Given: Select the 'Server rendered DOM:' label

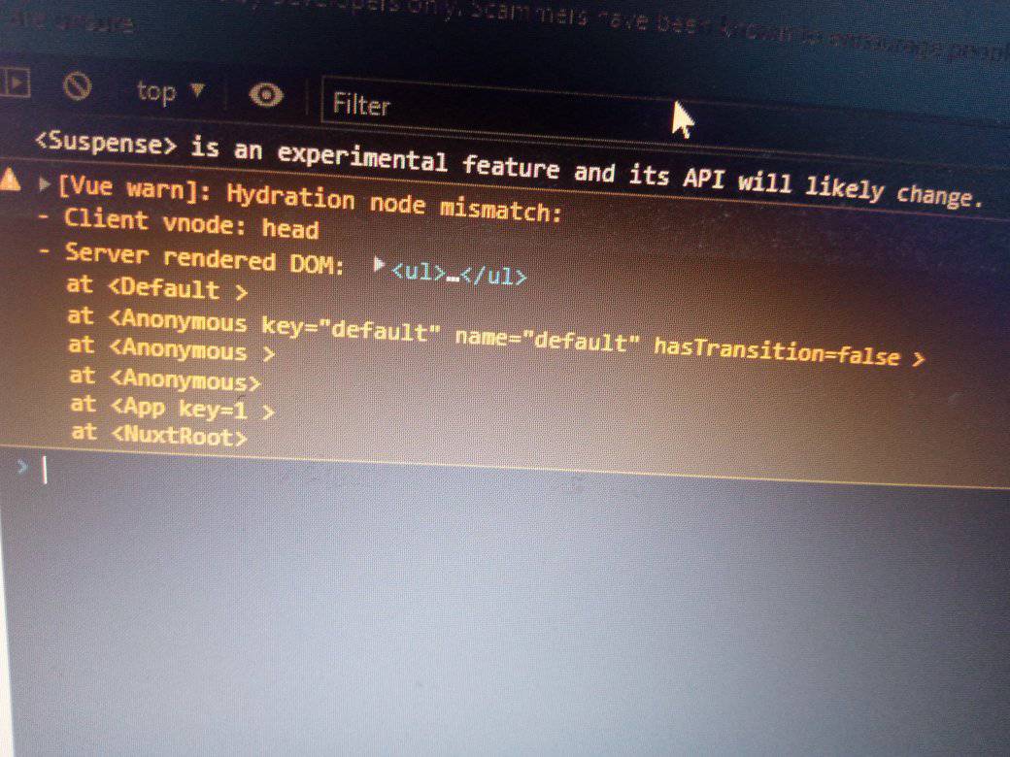Looking at the screenshot, I should pos(205,257).
